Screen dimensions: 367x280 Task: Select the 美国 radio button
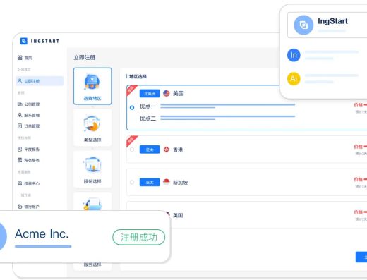tap(132, 107)
